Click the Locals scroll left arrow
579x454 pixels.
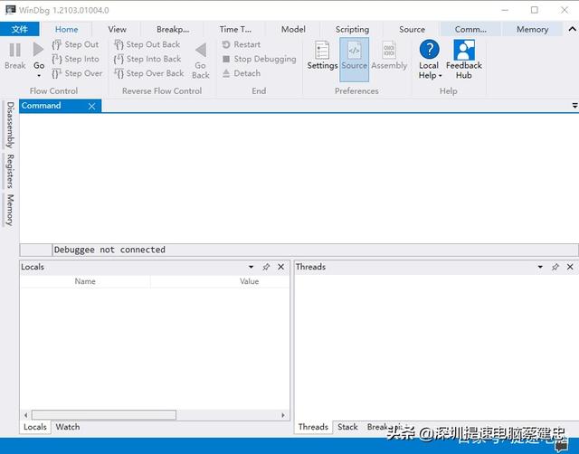pyautogui.click(x=25, y=415)
